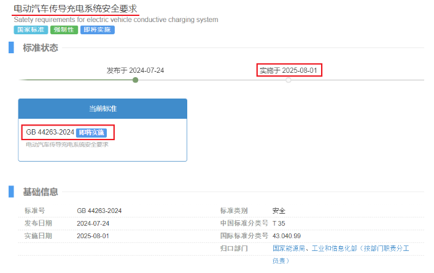The width and height of the screenshot is (434, 273).
Task: Click the empty implementation timeline dot
Action: pyautogui.click(x=289, y=80)
